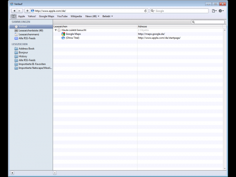236x177 pixels.
Task: Click the address bar URL field
Action: click(x=89, y=11)
